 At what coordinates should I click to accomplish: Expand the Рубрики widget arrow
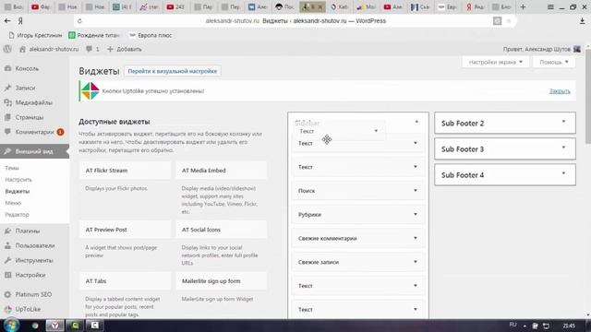416,214
